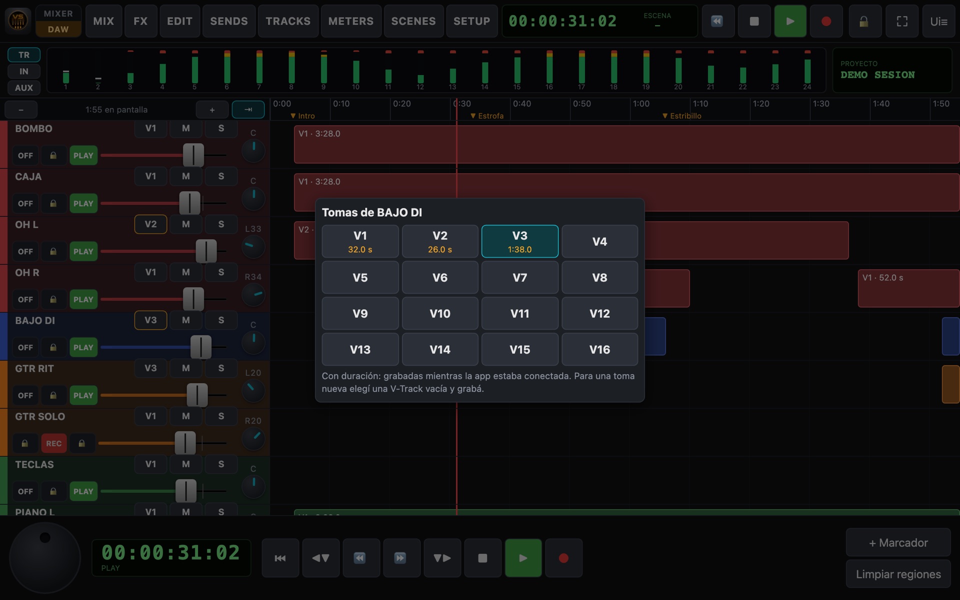This screenshot has width=960, height=600.
Task: Click the bottom rewind icon
Action: coord(361,558)
